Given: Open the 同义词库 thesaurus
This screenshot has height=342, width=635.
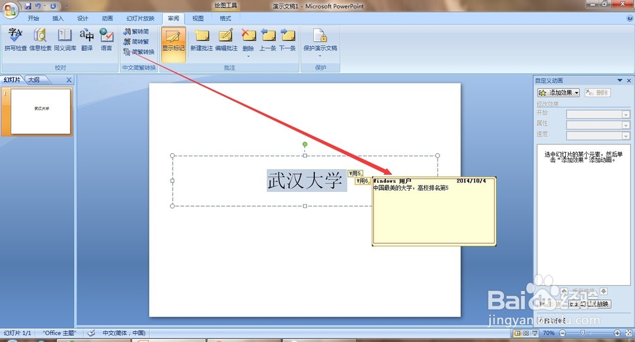Looking at the screenshot, I should (x=65, y=40).
